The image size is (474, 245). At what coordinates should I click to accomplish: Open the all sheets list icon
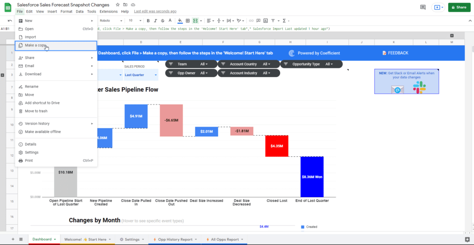tap(21, 239)
